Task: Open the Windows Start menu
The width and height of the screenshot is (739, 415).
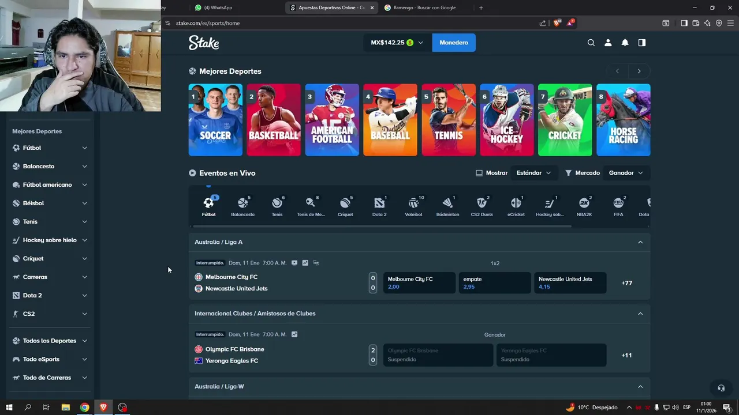Action: 9,408
